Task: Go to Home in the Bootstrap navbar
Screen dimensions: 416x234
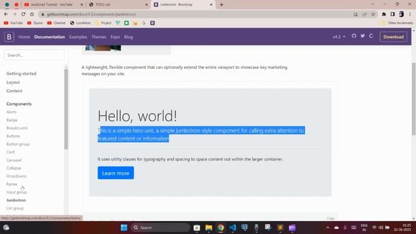Action: 24,37
